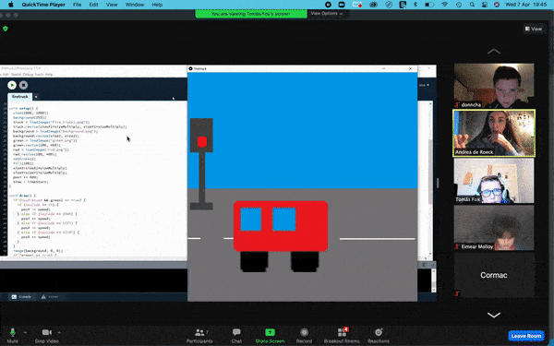Click the firetruck window title text

[200, 69]
